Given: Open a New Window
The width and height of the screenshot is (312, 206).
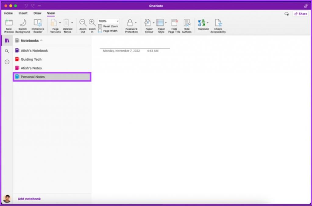Looking at the screenshot, I should point(9,26).
